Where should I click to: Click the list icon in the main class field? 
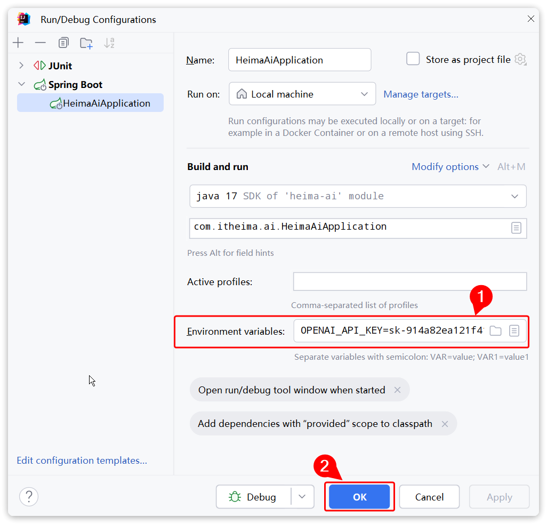516,228
